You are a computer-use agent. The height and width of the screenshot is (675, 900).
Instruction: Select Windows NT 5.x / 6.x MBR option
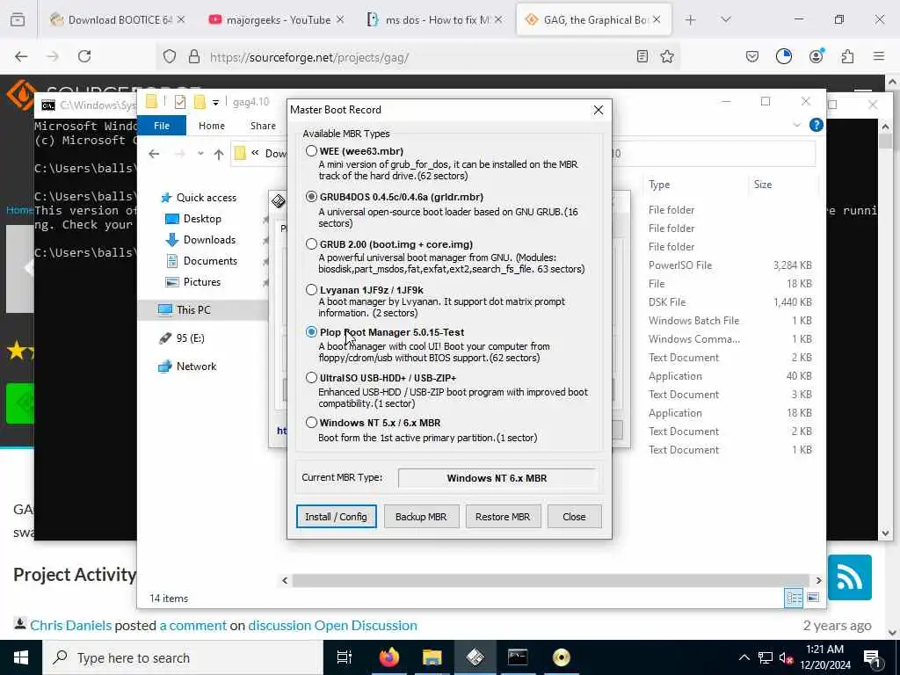[311, 423]
